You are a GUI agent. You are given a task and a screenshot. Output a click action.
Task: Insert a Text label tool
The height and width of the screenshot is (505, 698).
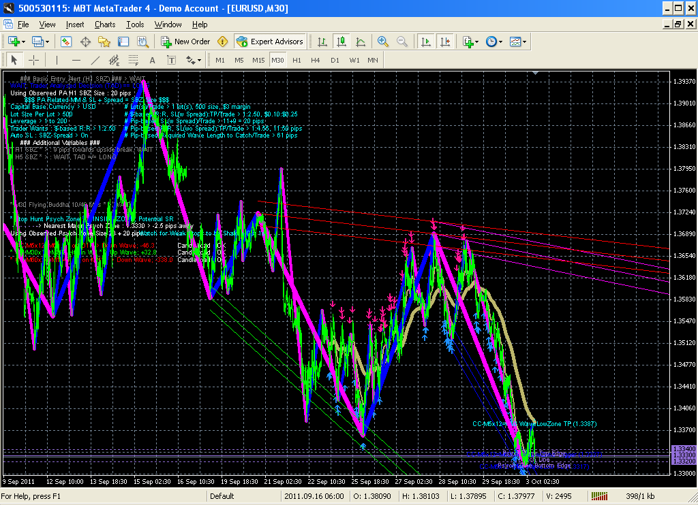(153, 60)
